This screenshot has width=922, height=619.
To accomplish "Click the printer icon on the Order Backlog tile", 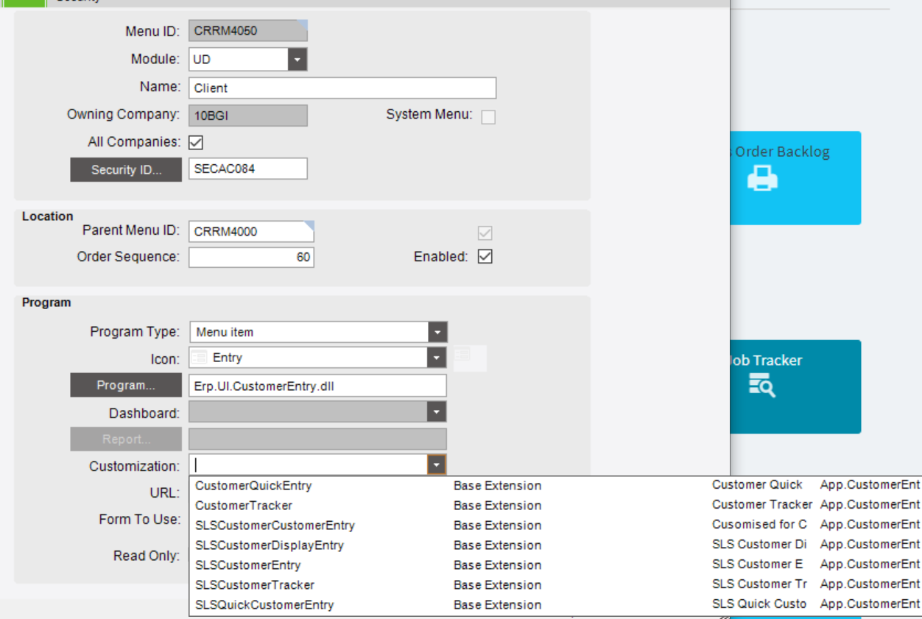I will click(x=764, y=178).
